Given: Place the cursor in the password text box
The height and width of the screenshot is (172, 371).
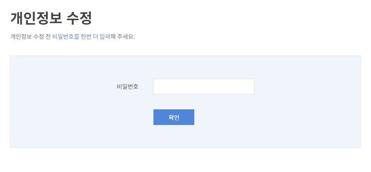Looking at the screenshot, I should [203, 87].
